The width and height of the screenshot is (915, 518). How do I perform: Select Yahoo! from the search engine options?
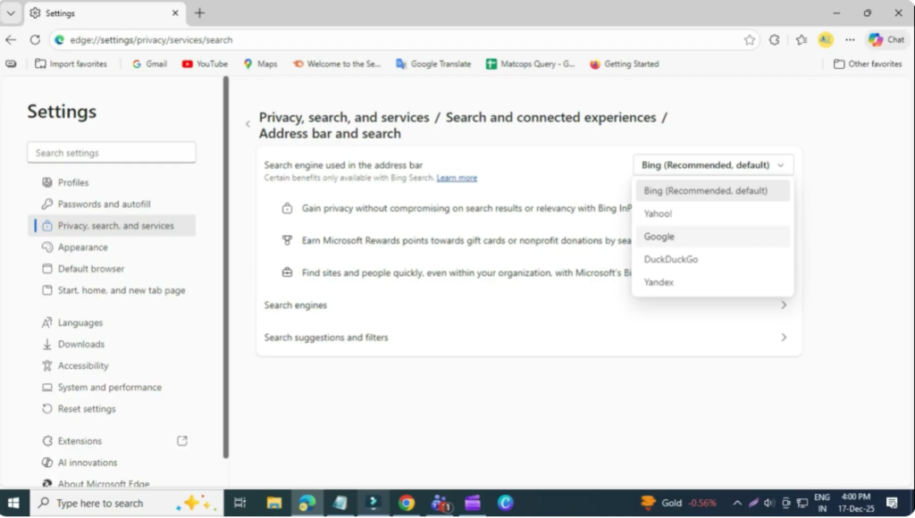pyautogui.click(x=658, y=213)
